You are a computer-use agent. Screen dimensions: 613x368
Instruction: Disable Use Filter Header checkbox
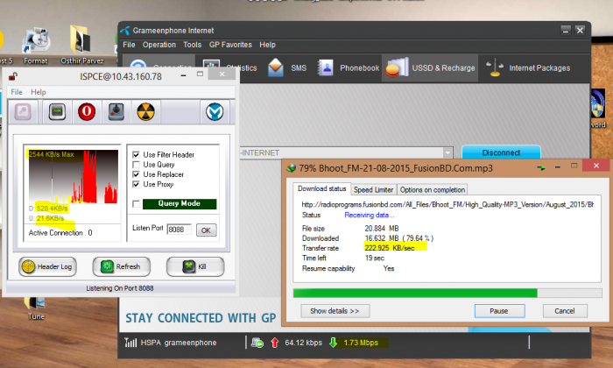click(x=136, y=154)
